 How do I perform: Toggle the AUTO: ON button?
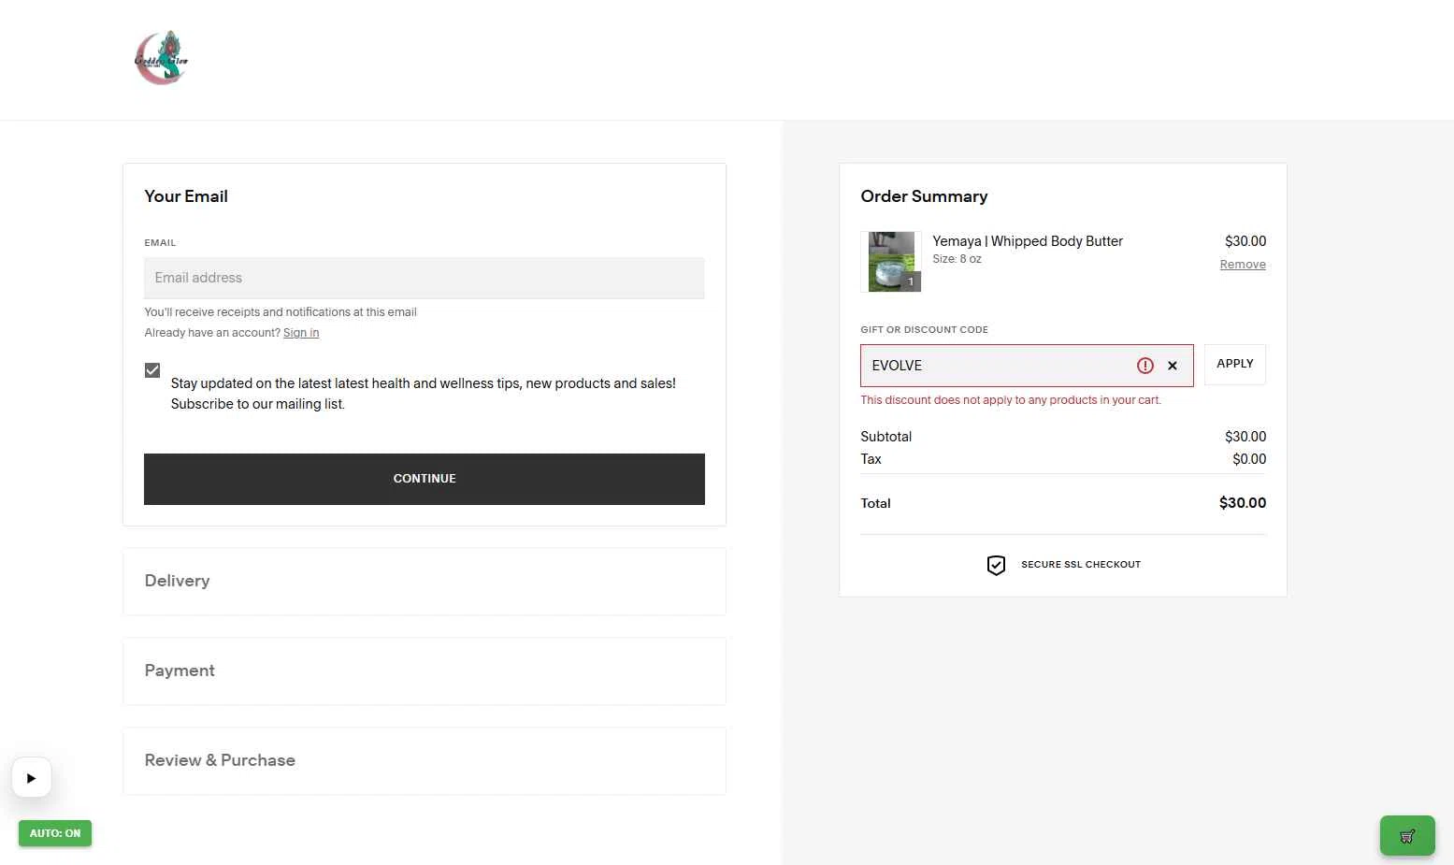click(x=55, y=833)
